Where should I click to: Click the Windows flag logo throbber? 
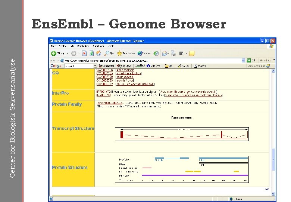tap(271, 46)
